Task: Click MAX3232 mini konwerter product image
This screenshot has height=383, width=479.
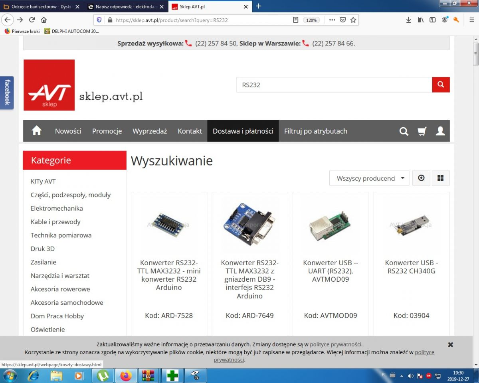Action: (x=169, y=225)
